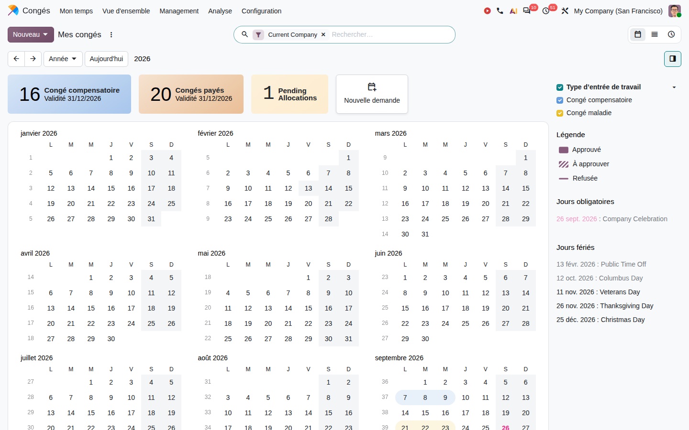Focus the Rechercher search field
689x430 pixels.
point(390,34)
